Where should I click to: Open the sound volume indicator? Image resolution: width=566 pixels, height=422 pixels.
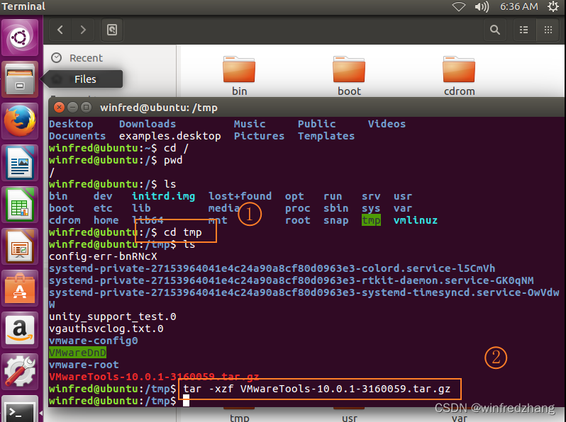482,6
